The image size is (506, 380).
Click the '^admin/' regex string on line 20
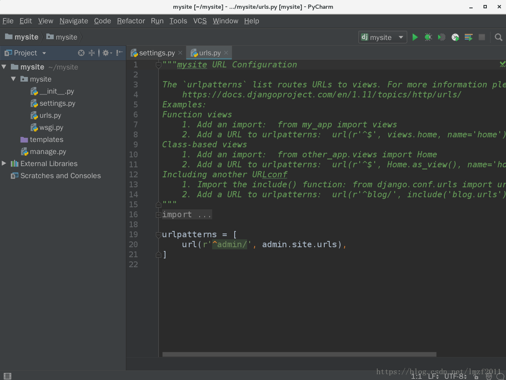(230, 244)
